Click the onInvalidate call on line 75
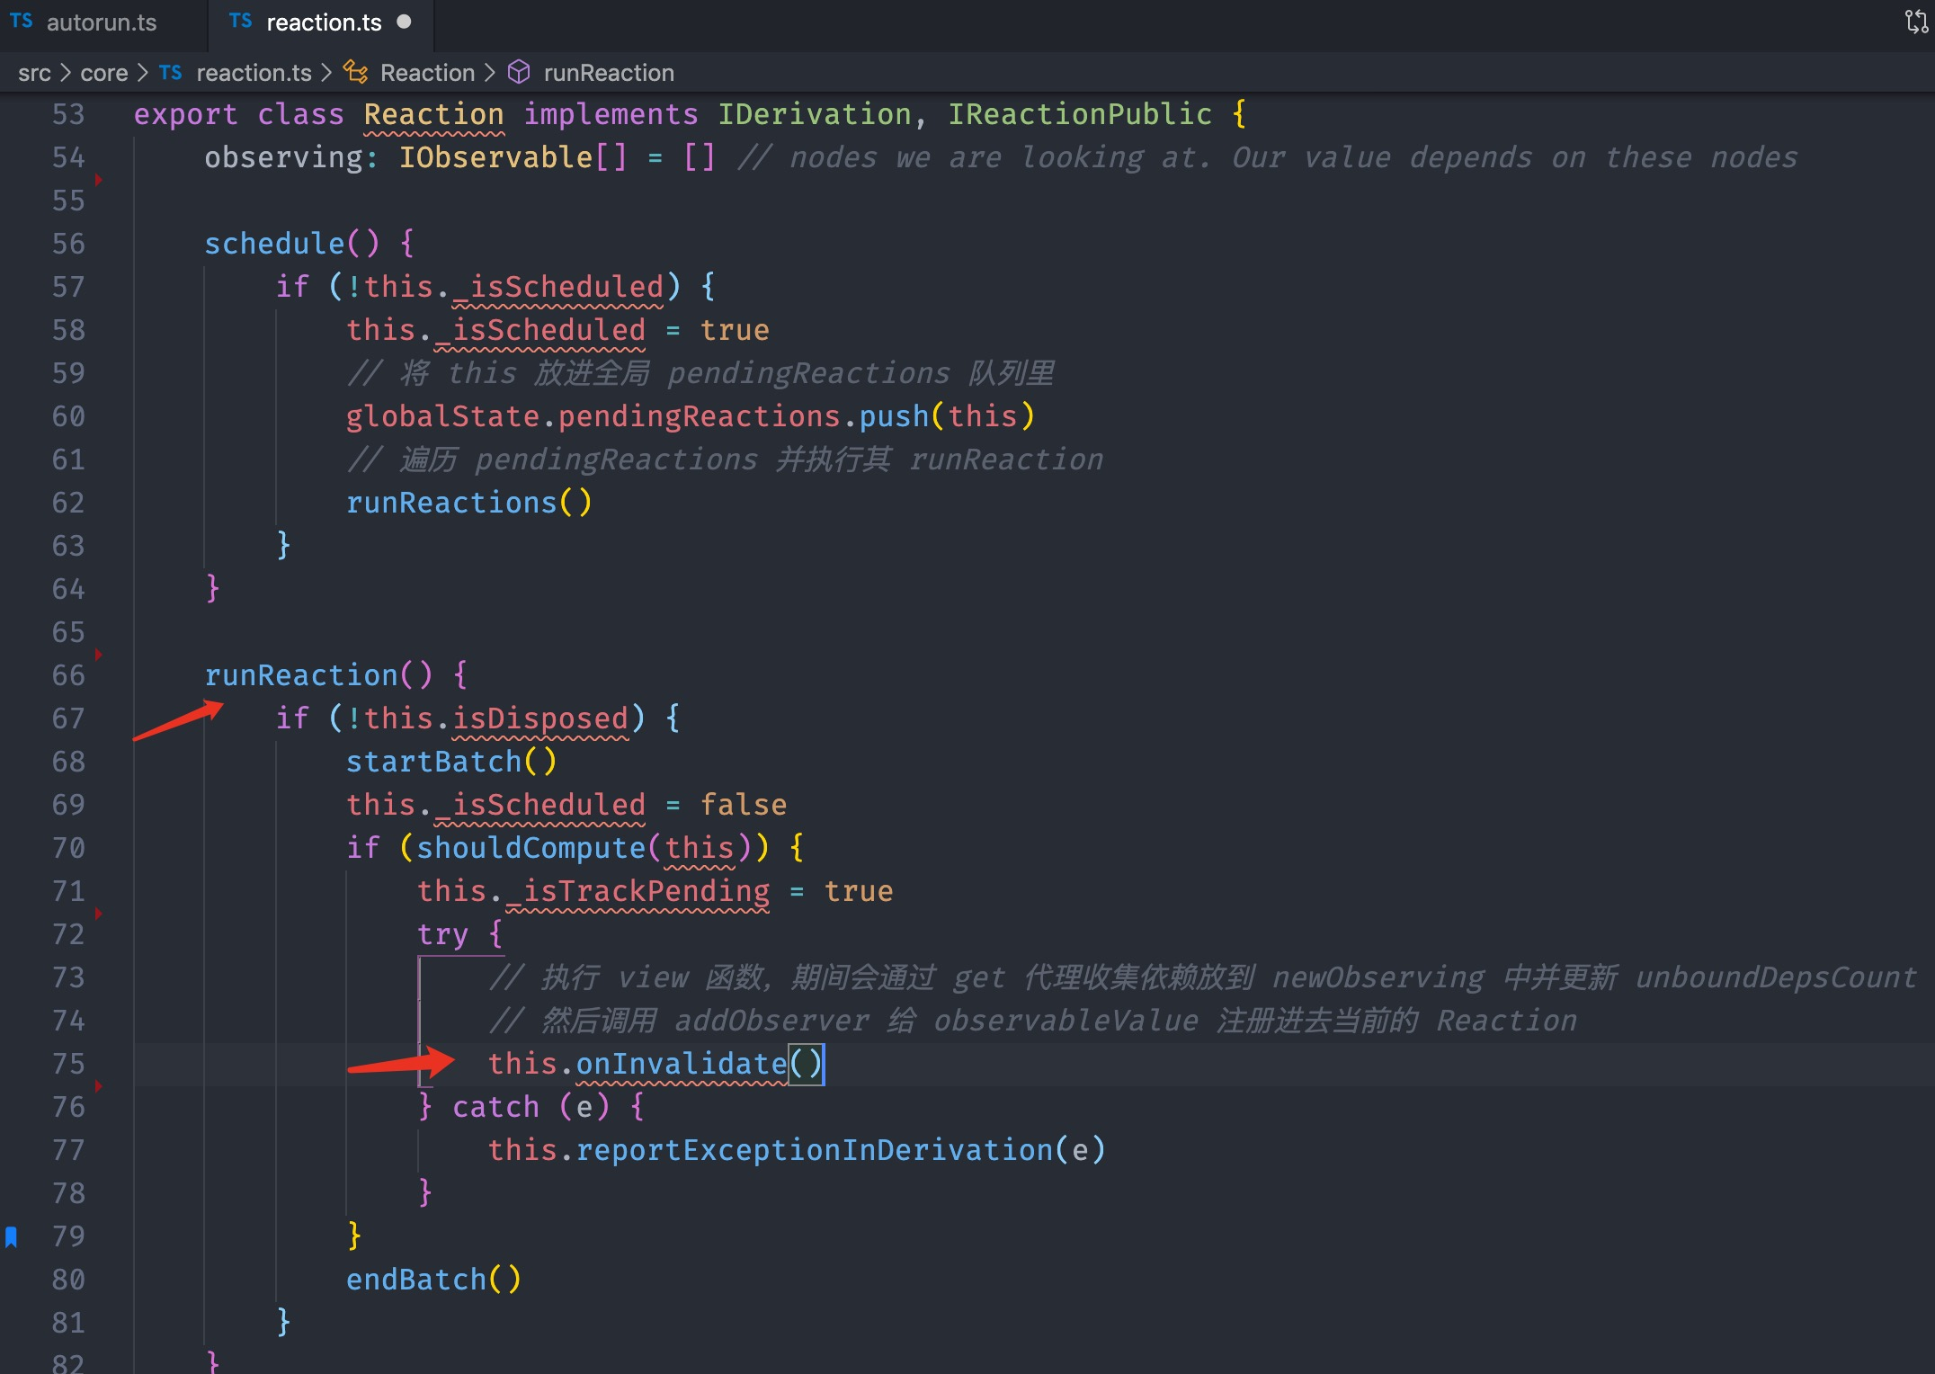The height and width of the screenshot is (1374, 1935). [681, 1064]
